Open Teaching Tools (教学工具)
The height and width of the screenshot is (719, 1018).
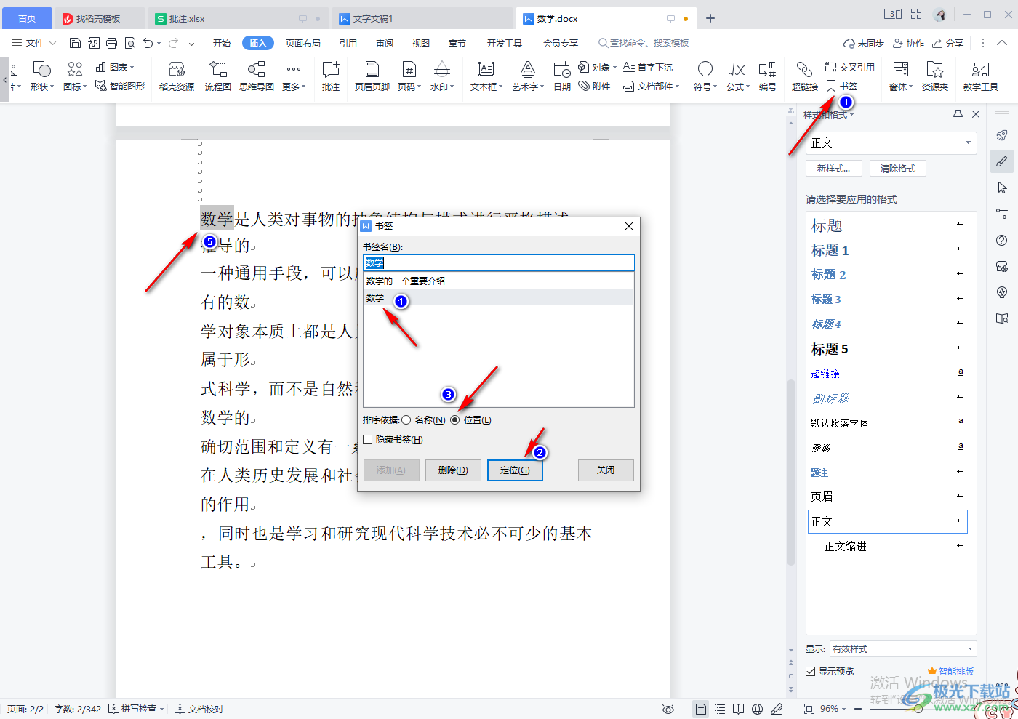pyautogui.click(x=980, y=76)
